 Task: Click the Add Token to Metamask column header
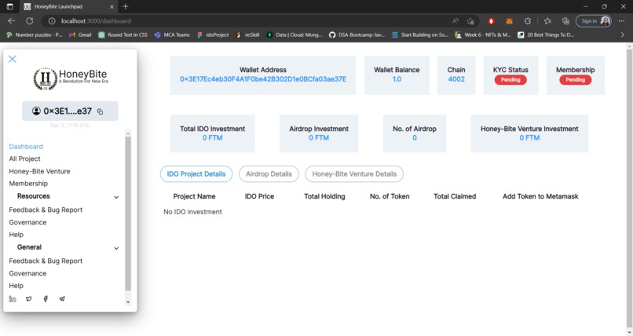[x=540, y=196]
